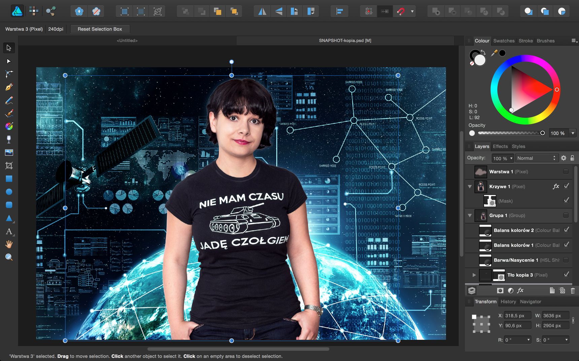Viewport: 579px width, 361px height.
Task: Switch to the Styles tab
Action: pyautogui.click(x=518, y=146)
